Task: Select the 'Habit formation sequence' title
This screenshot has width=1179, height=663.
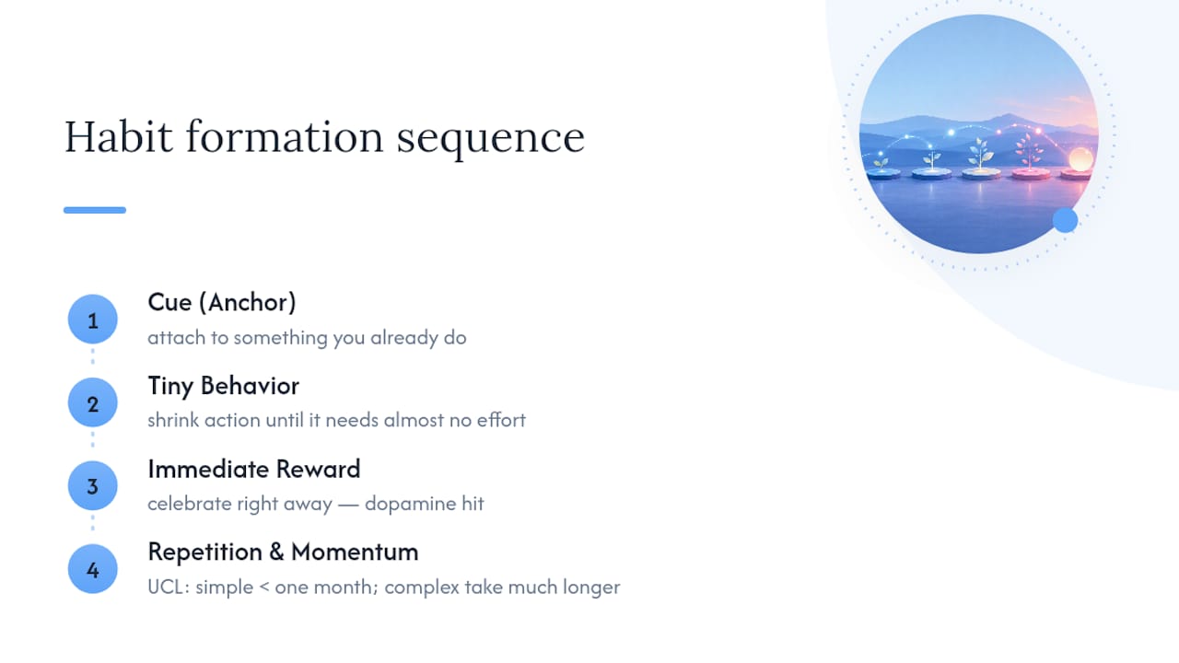Action: (324, 137)
